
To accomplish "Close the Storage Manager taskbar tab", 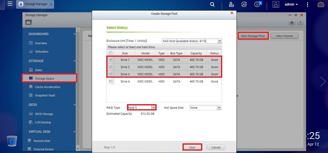I will (x=51, y=4).
